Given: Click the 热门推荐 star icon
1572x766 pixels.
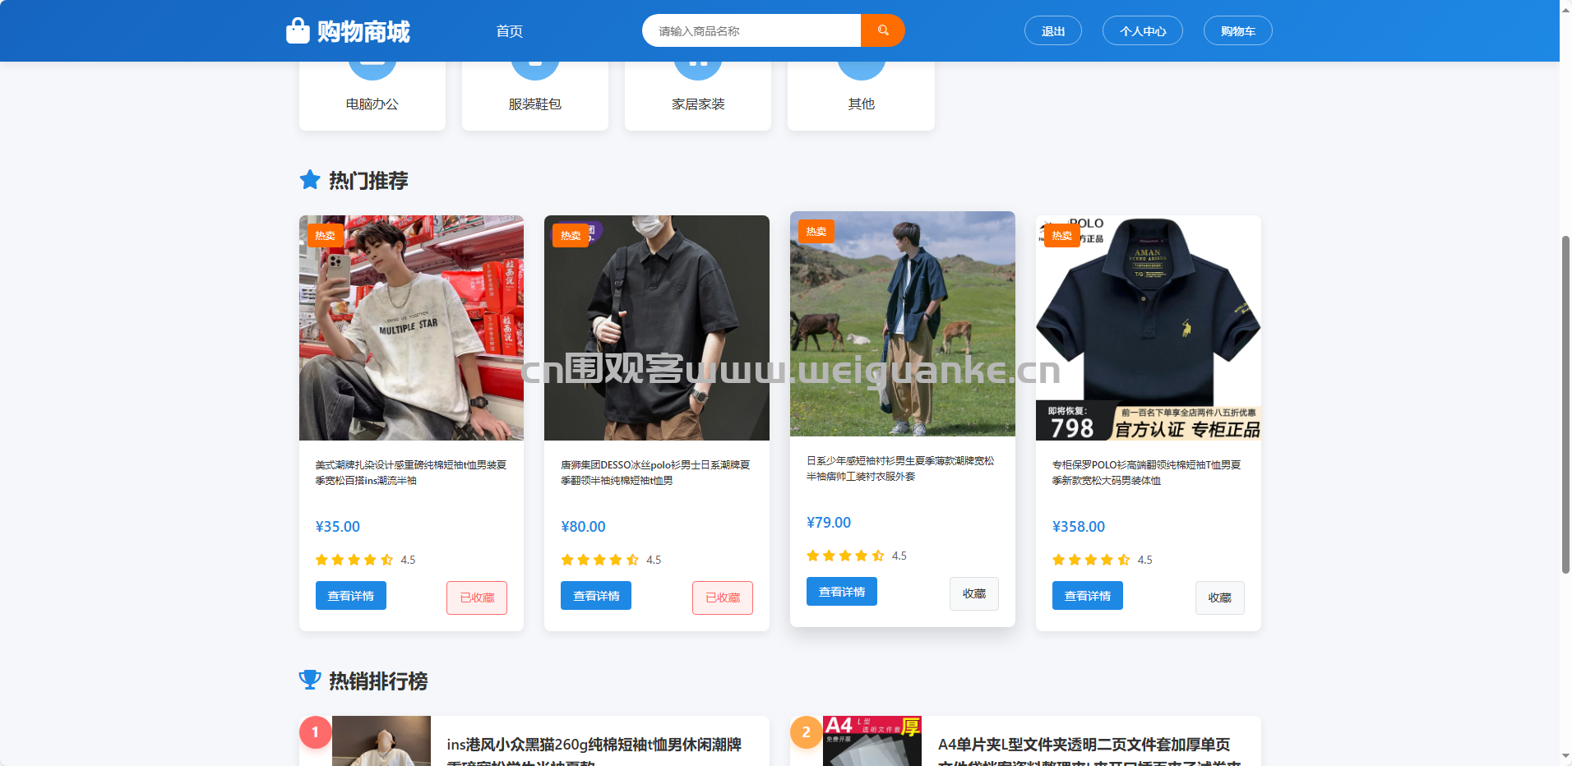Looking at the screenshot, I should [x=310, y=180].
